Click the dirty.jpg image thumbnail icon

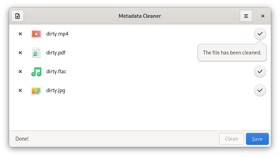(36, 91)
